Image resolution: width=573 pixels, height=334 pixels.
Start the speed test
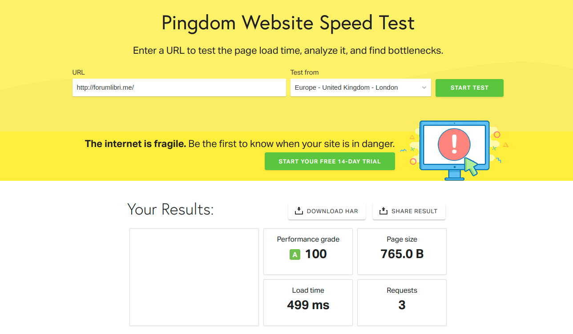coord(469,88)
